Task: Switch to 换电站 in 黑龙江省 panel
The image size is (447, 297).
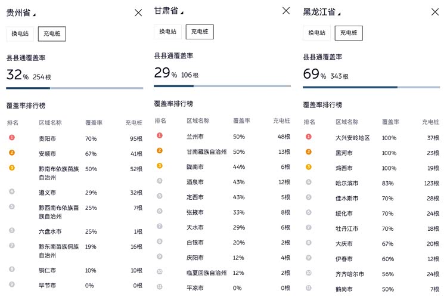Action: tap(317, 33)
